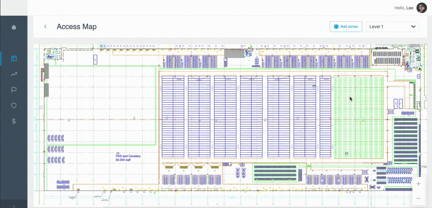
Task: Select the Home icon in sidebar
Action: coord(14,27)
